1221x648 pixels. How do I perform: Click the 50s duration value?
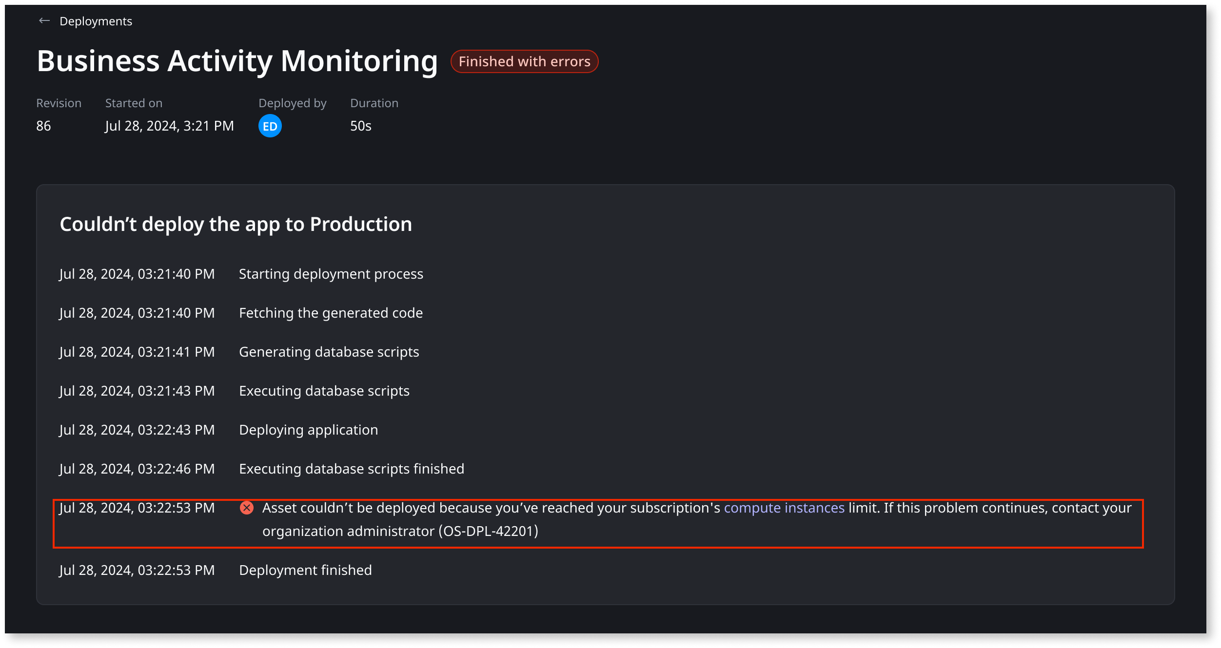(x=360, y=126)
